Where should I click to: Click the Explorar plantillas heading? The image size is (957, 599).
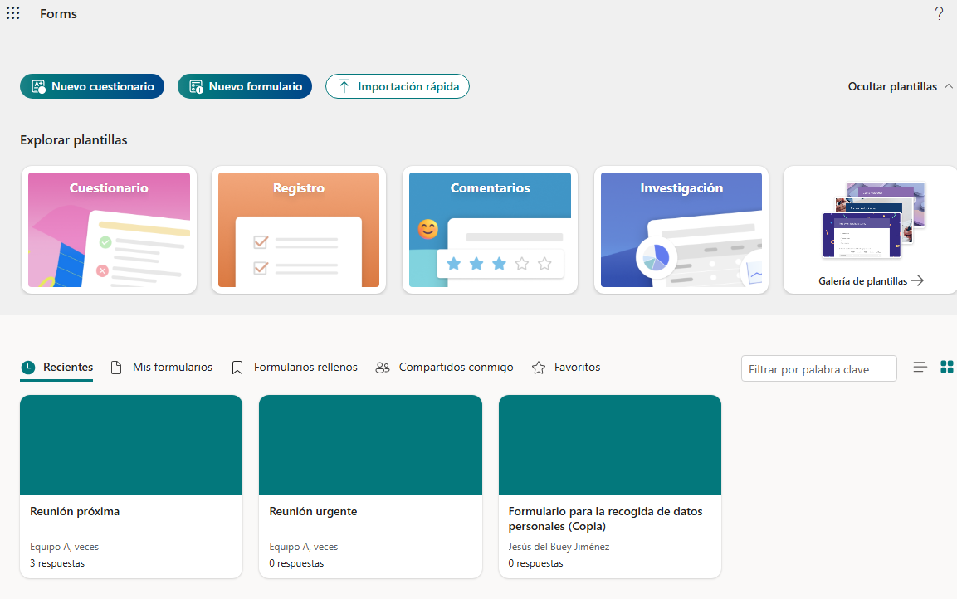tap(74, 140)
